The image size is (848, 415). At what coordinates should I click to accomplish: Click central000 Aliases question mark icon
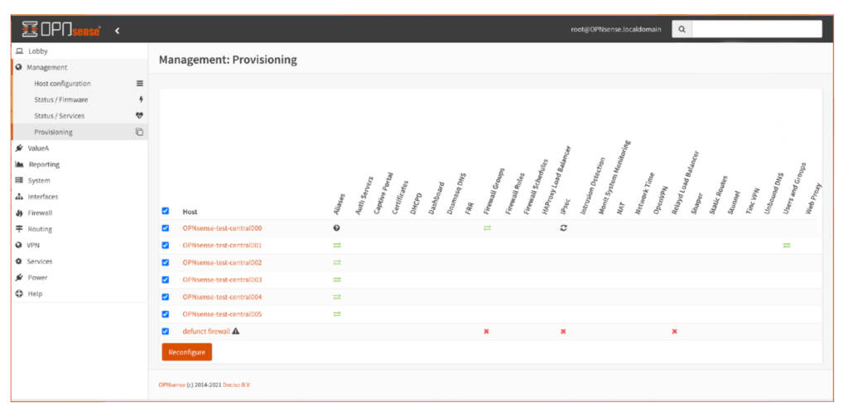pyautogui.click(x=336, y=228)
